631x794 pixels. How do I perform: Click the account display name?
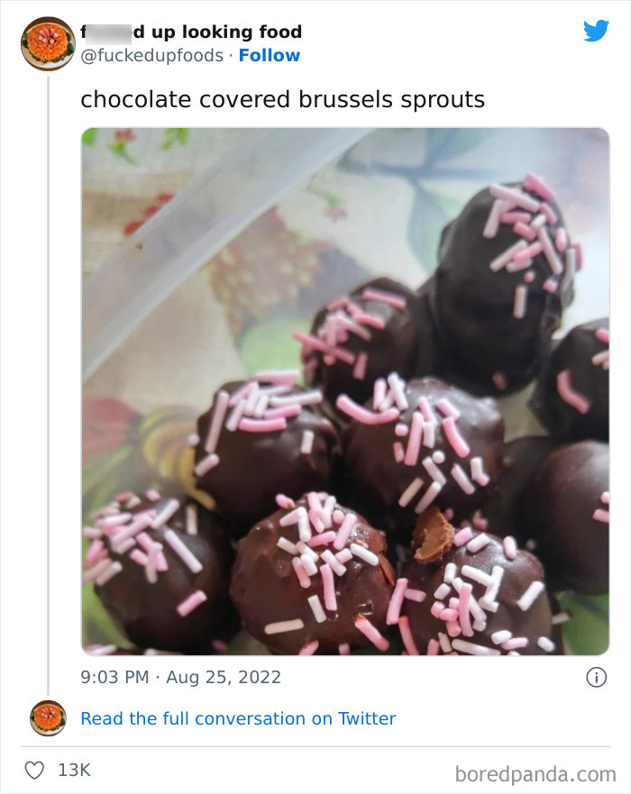pyautogui.click(x=191, y=32)
